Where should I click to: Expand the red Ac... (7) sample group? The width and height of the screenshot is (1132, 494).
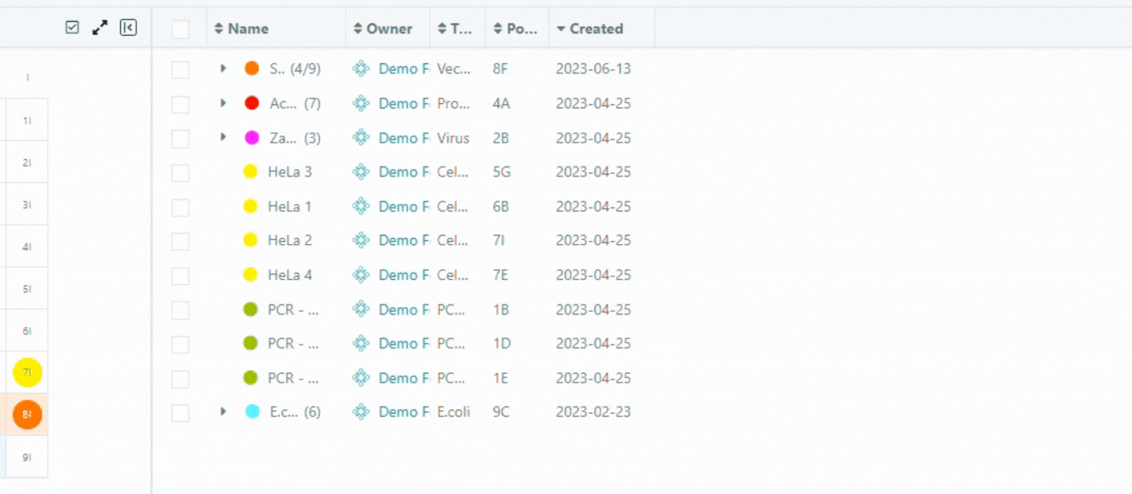[223, 103]
